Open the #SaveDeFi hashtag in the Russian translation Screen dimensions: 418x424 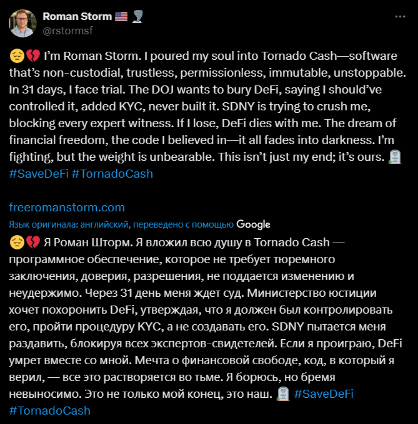click(324, 394)
